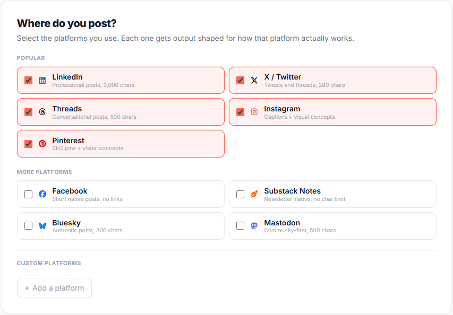This screenshot has width=453, height=315.
Task: Check the Mastodon checkbox
Action: click(x=240, y=226)
